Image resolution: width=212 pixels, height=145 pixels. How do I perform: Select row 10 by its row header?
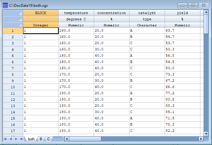point(13,87)
